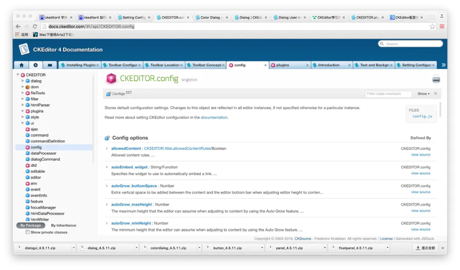Screen dimensions: 460x270
Task: Click the Filter class members field
Action: (x=389, y=94)
